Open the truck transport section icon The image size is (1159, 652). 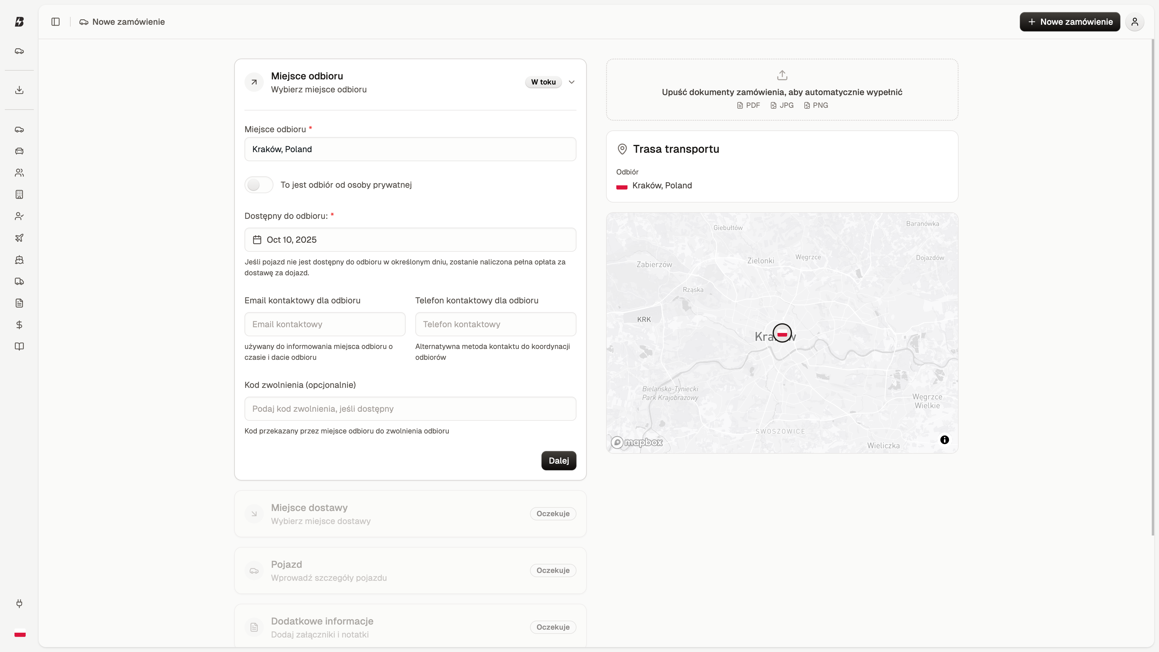tap(19, 281)
